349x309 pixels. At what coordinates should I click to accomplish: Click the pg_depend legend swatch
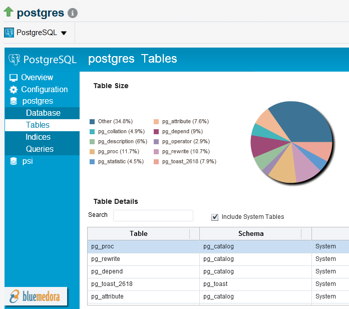156,132
